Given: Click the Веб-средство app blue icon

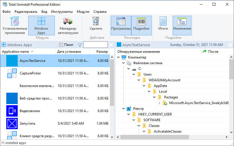Looking at the screenshot, I should click(12, 98).
